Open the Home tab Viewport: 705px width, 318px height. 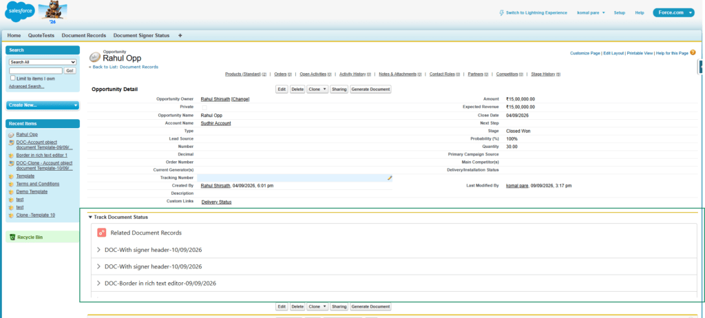(14, 35)
